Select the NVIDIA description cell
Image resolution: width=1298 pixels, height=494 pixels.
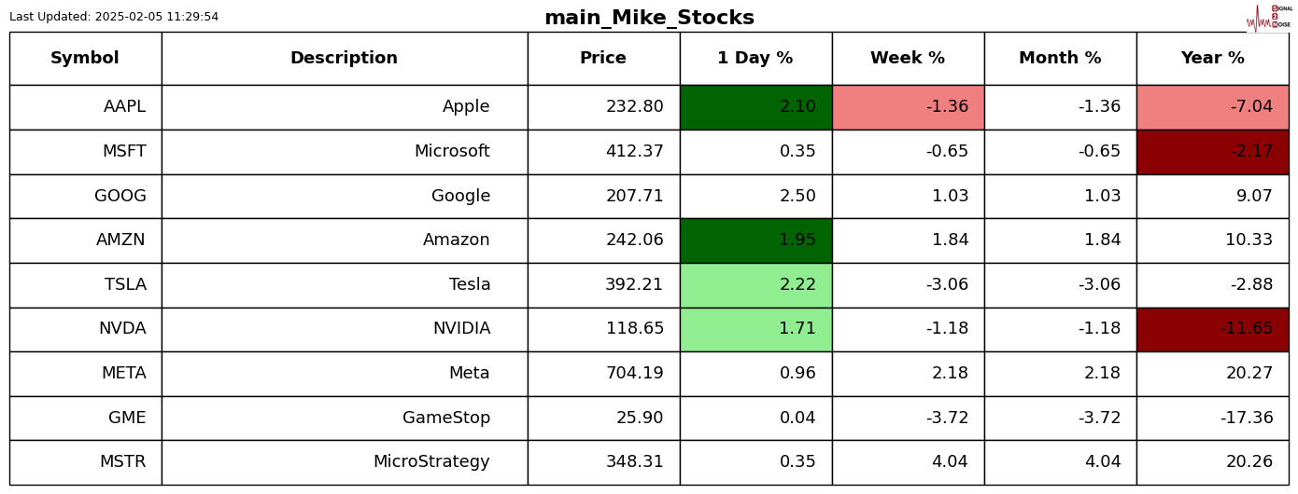click(x=344, y=329)
